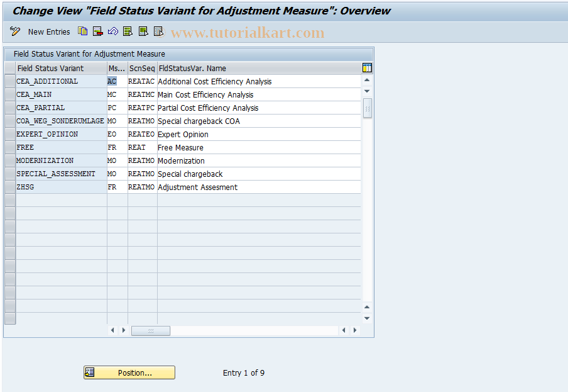Select row selector for COA_WEG_SONDERUMLAGE
This screenshot has height=392, width=568.
pos(10,121)
